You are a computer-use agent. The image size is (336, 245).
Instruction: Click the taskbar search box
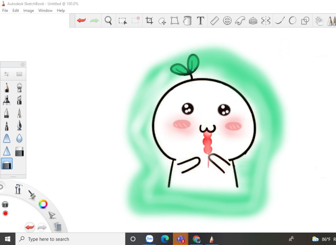70,239
